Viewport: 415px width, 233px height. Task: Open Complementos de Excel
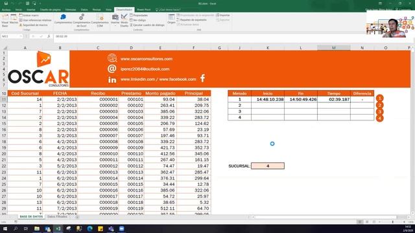point(82,20)
